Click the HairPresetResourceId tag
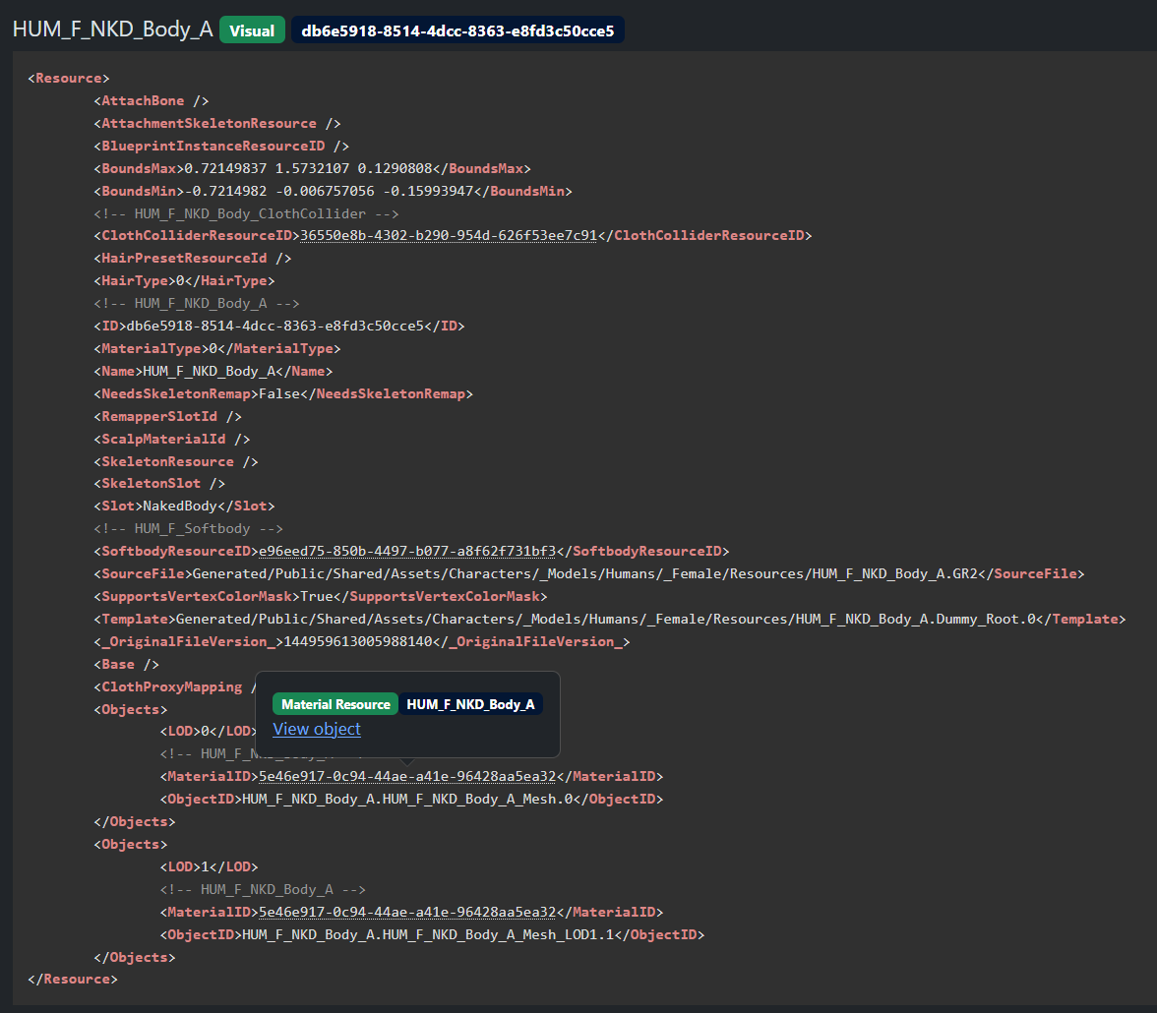 point(193,259)
